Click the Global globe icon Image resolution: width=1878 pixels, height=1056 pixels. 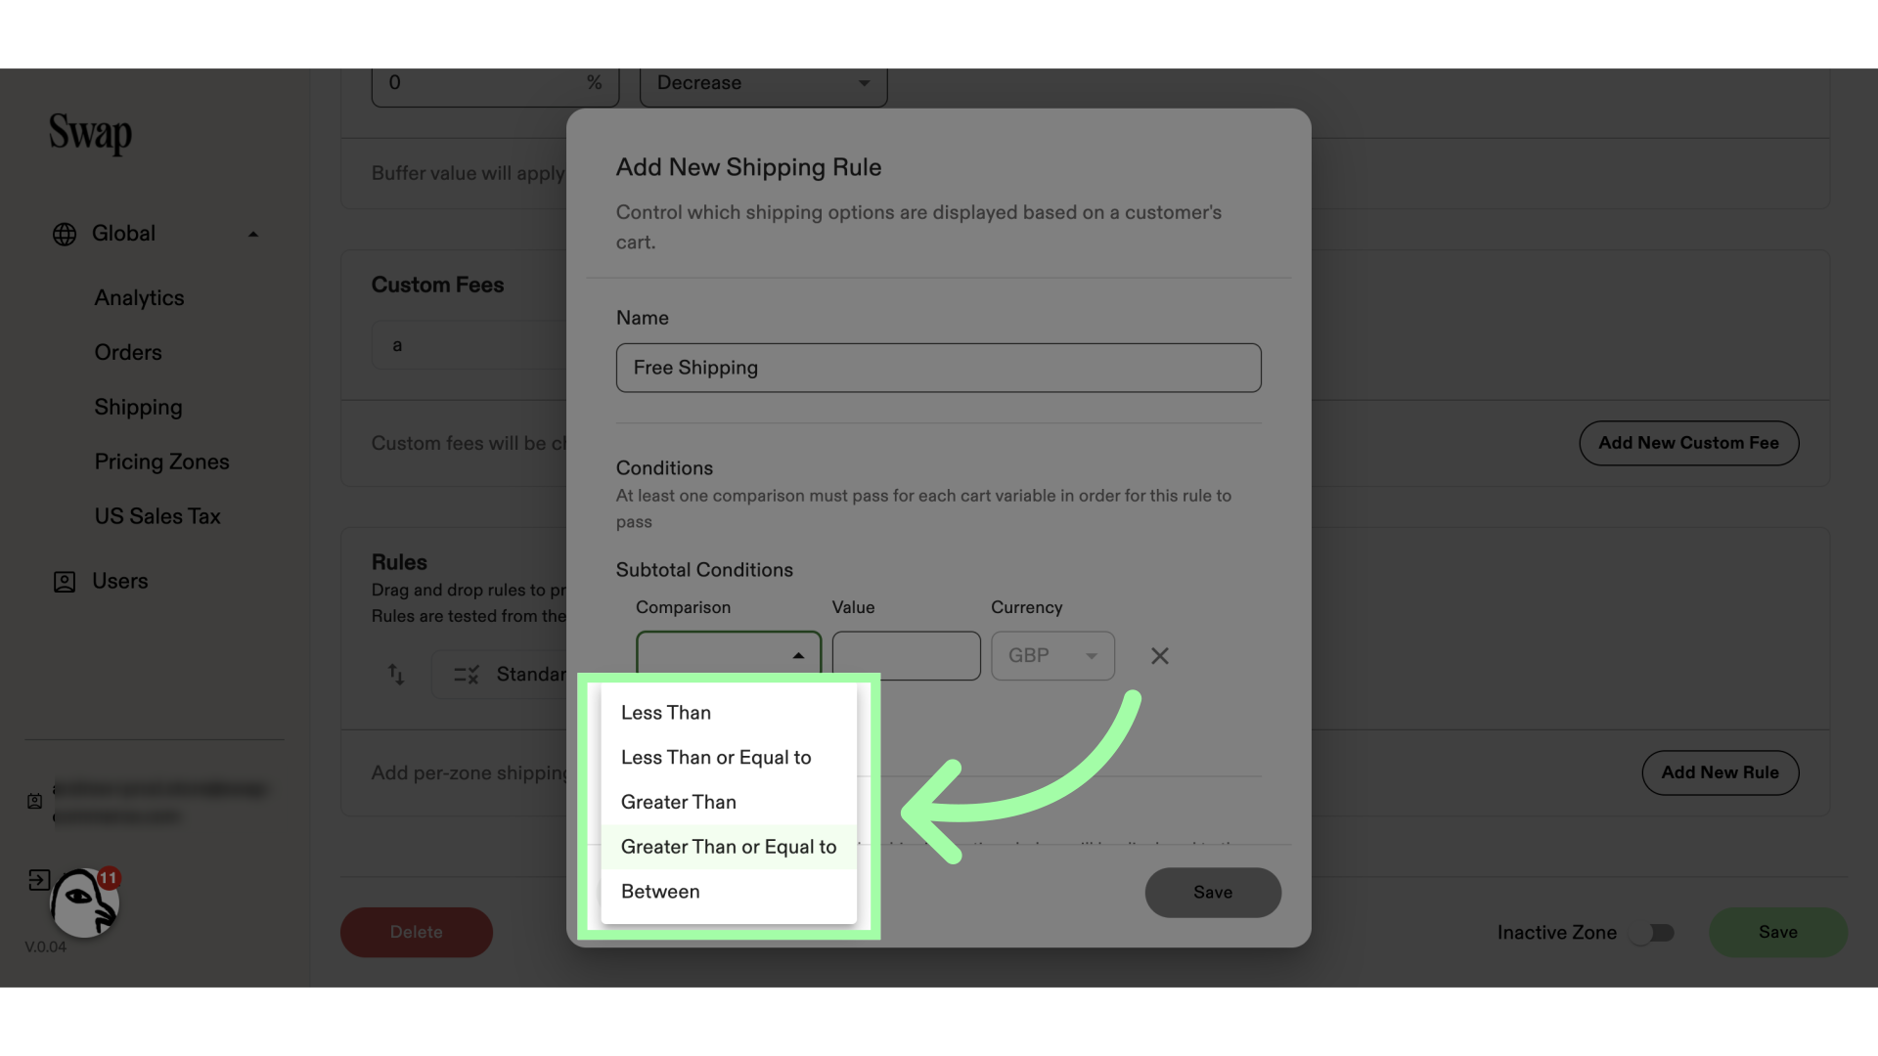coord(64,234)
